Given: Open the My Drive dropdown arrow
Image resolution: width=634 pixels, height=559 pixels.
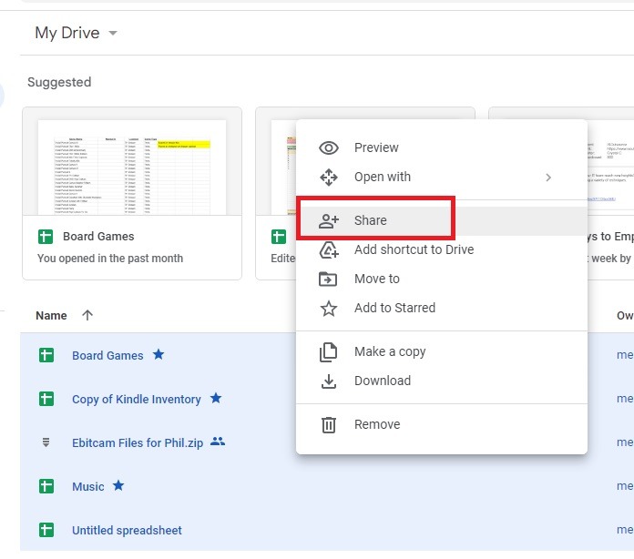Looking at the screenshot, I should (113, 33).
